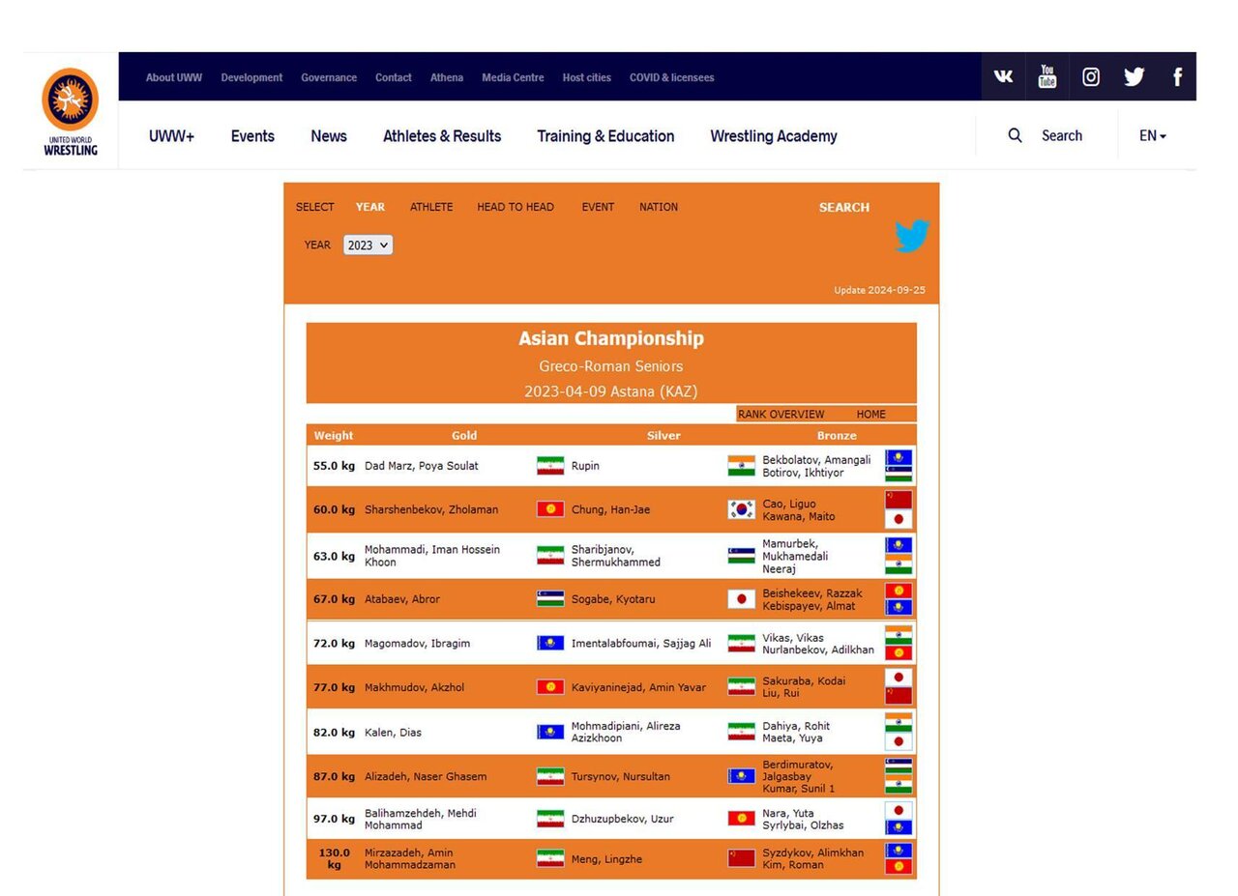Open the YouTube channel icon
Image resolution: width=1238 pixels, height=896 pixels.
[1046, 76]
